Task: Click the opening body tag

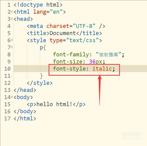Action: (23, 97)
